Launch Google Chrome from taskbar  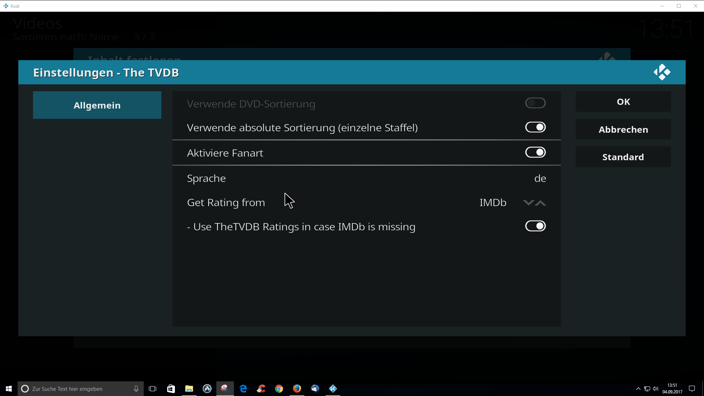279,389
